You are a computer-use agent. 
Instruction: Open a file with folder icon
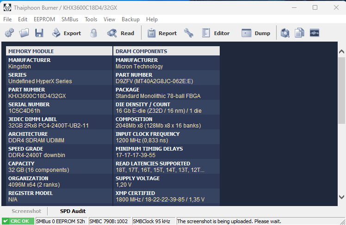click(24, 33)
